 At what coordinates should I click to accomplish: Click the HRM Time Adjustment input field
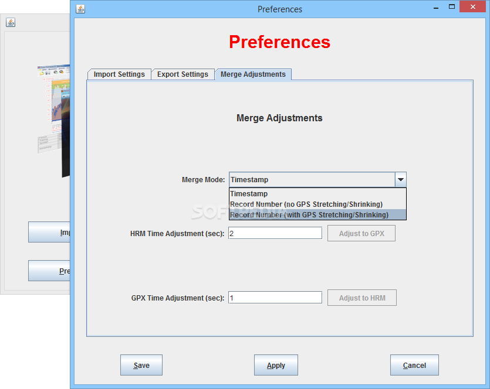(x=275, y=233)
